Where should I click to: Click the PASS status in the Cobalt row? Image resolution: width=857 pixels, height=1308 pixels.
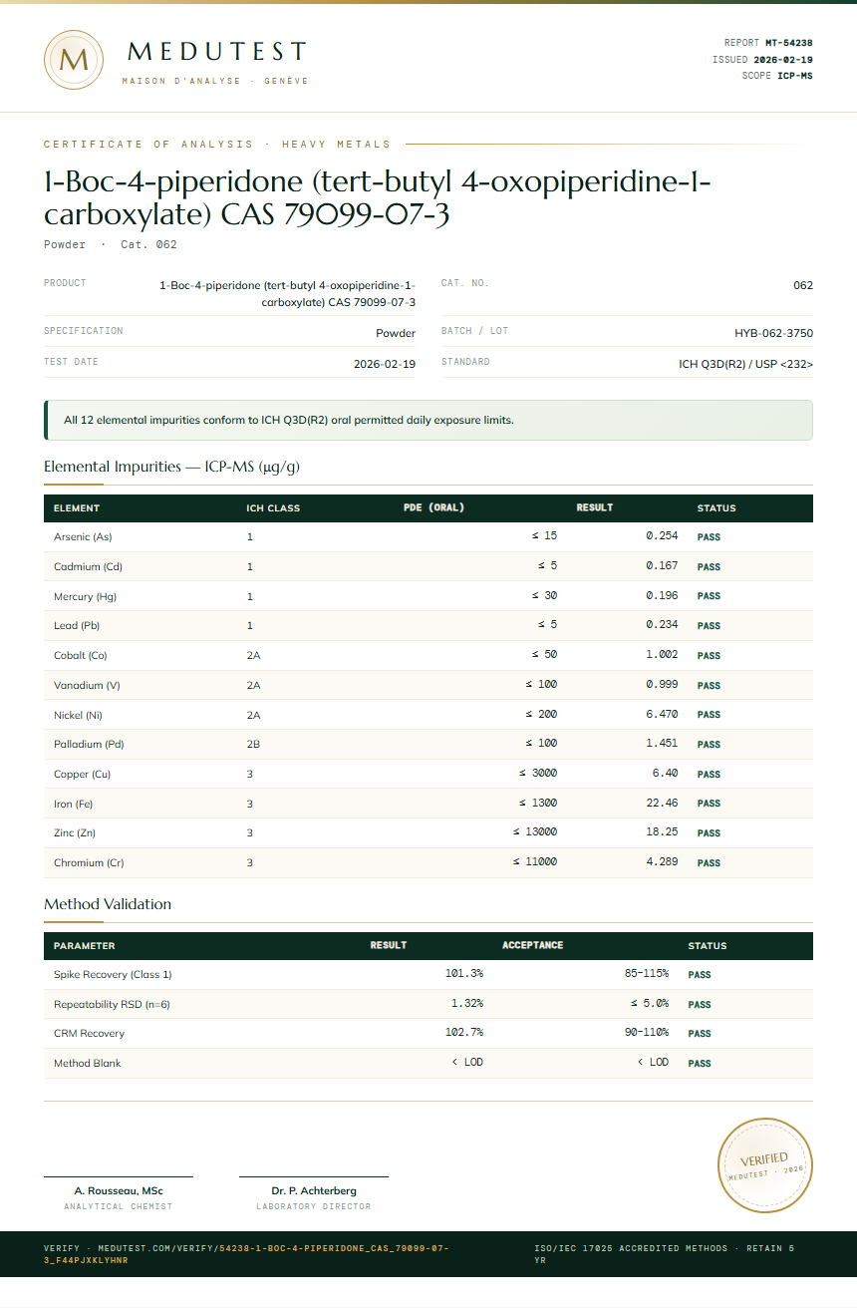[x=709, y=656]
